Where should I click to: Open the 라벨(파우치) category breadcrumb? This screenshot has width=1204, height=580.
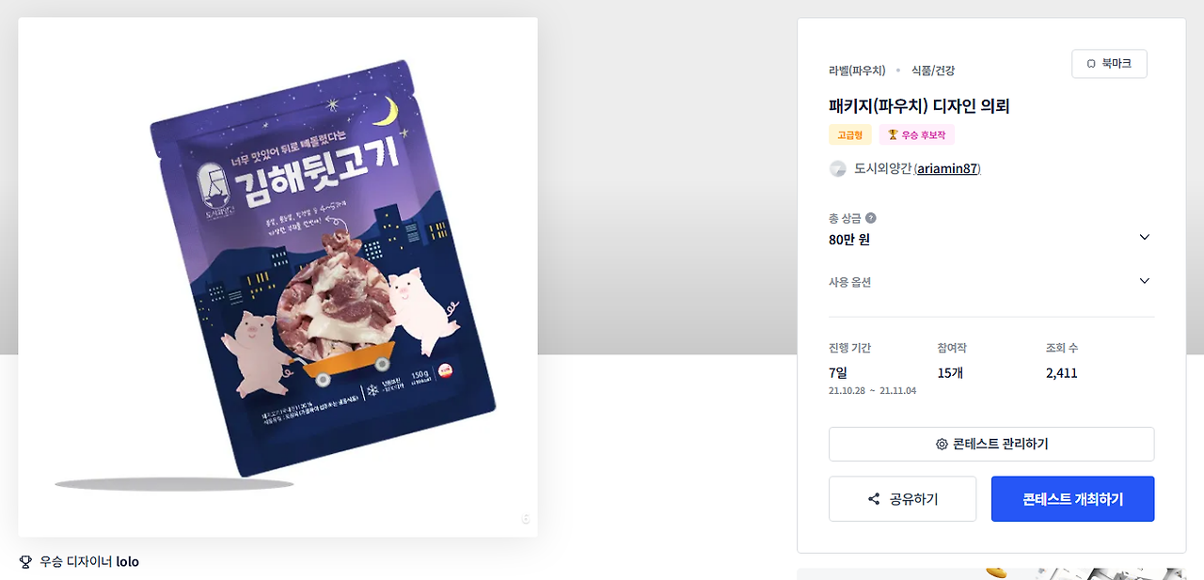(857, 71)
